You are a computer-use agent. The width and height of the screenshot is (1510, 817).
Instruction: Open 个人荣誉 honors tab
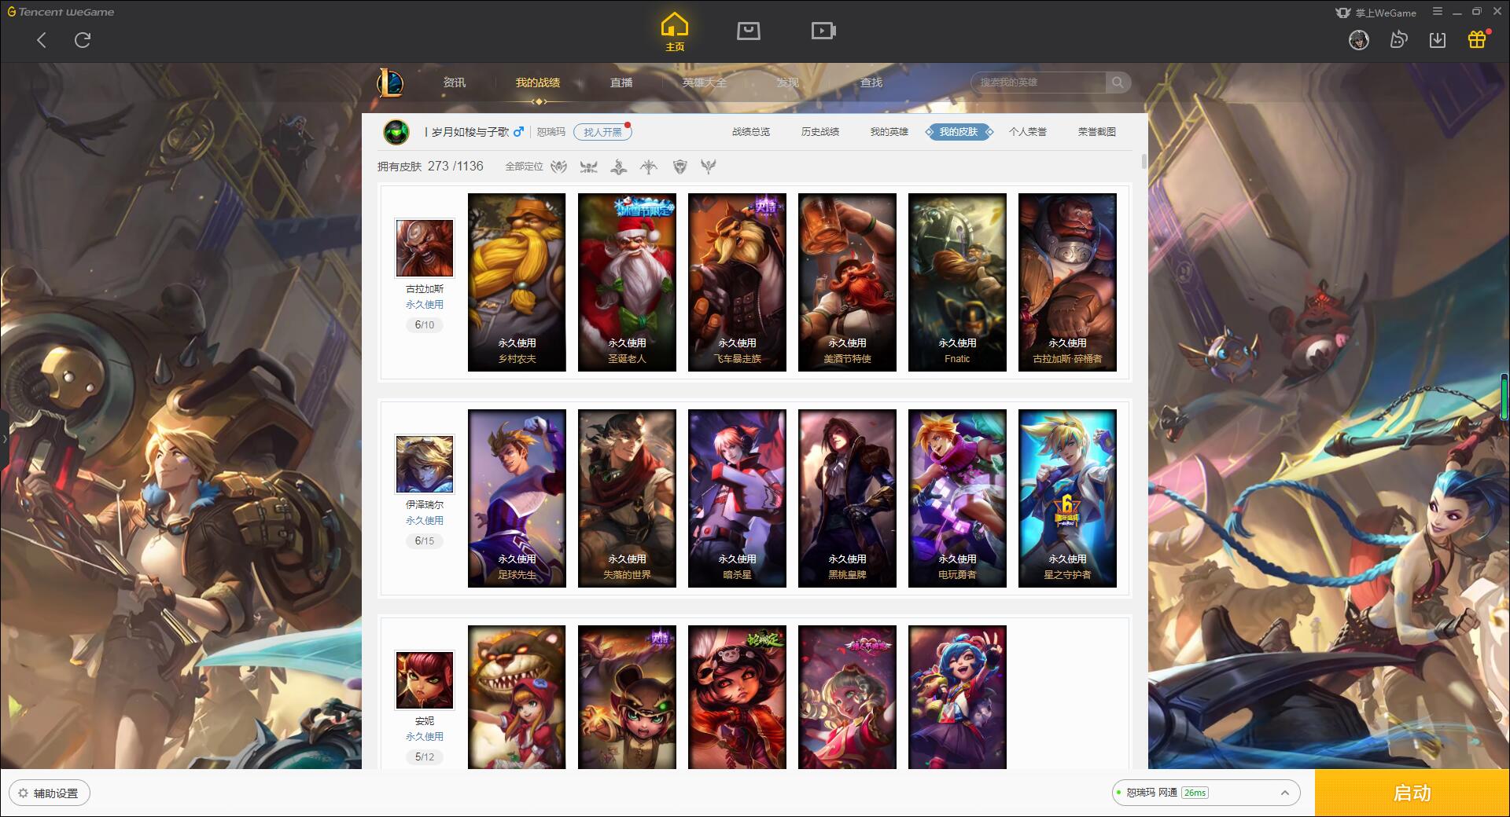pyautogui.click(x=1028, y=132)
